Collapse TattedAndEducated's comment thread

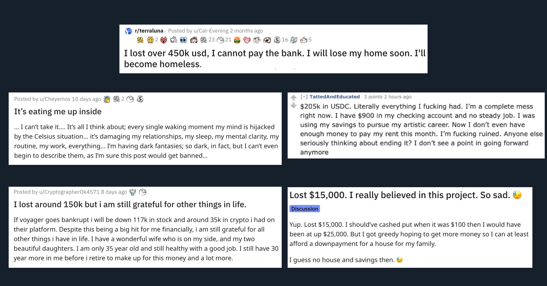click(304, 97)
